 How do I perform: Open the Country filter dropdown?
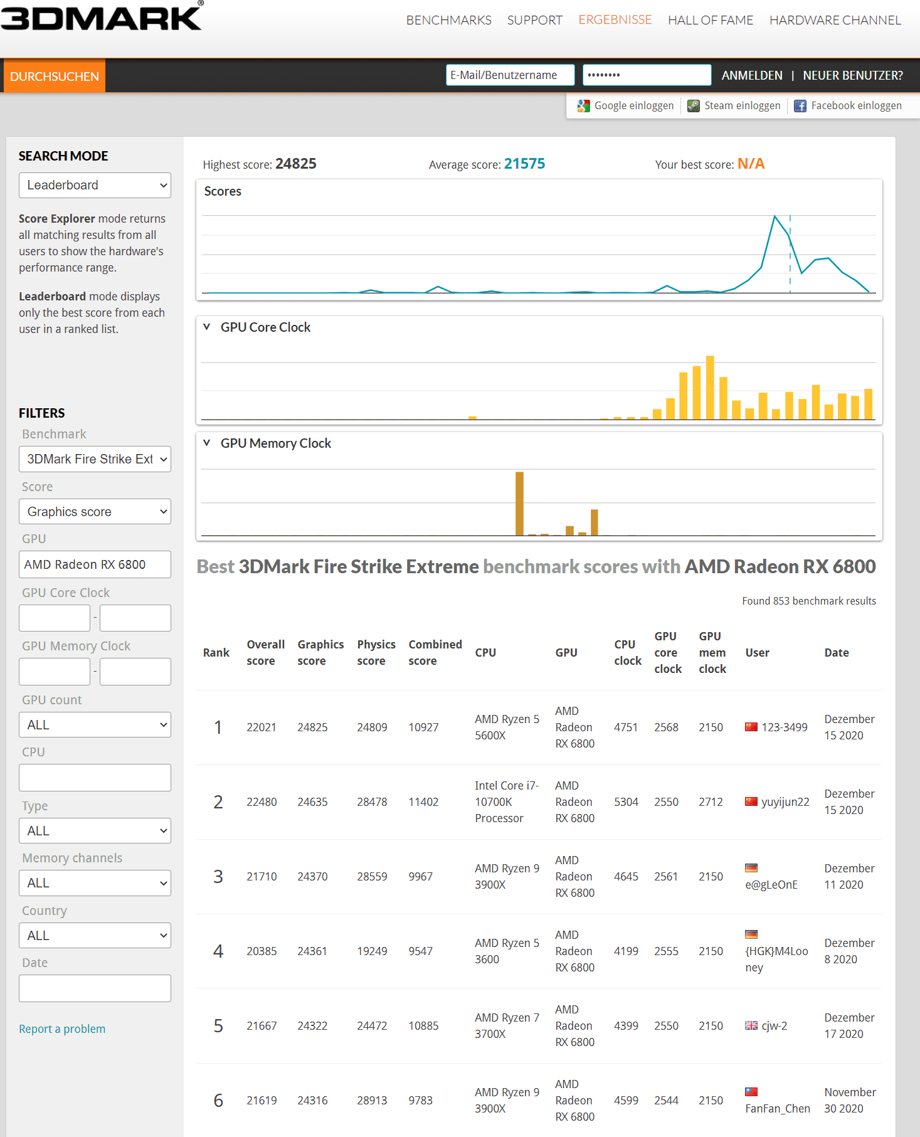tap(95, 936)
